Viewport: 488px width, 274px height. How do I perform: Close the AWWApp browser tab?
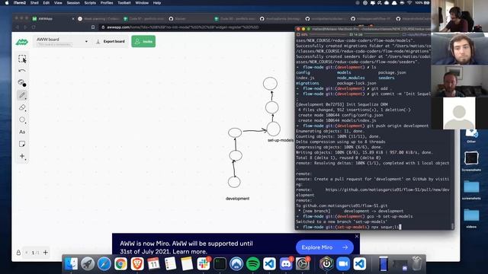coord(73,19)
